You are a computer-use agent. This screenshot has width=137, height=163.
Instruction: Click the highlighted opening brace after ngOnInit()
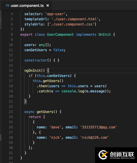tap(48, 71)
